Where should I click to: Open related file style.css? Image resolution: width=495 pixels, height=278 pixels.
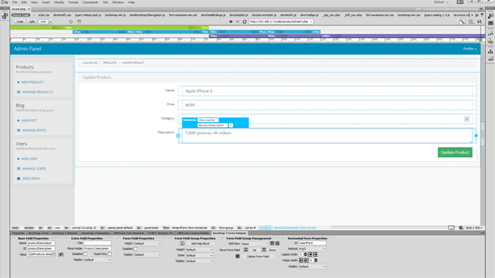tap(44, 14)
